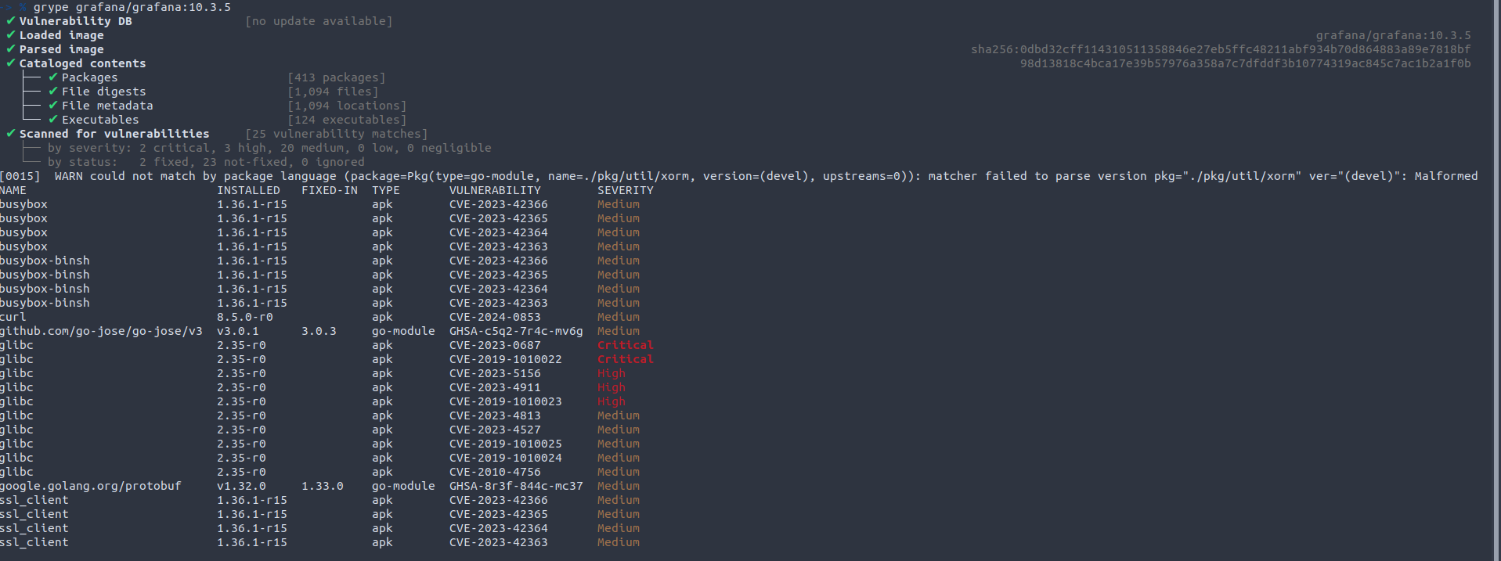Click 'CVE-2023-5156' vulnerability ID
Screen dimensions: 1501x561
(x=495, y=373)
